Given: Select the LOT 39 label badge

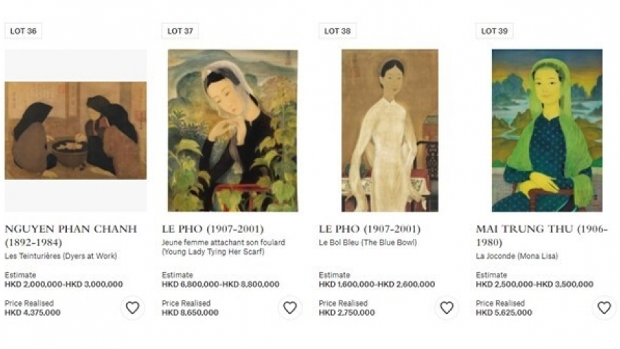Looking at the screenshot, I should pyautogui.click(x=494, y=31).
